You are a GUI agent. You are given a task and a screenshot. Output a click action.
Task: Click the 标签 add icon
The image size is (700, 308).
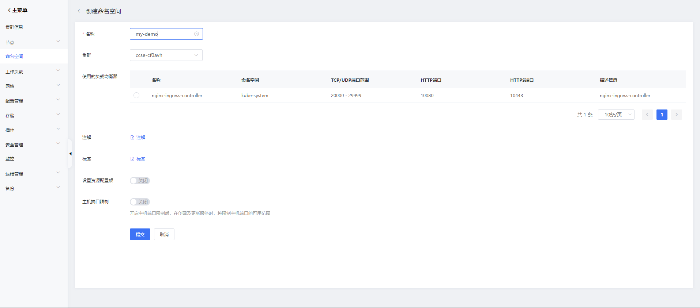(132, 159)
